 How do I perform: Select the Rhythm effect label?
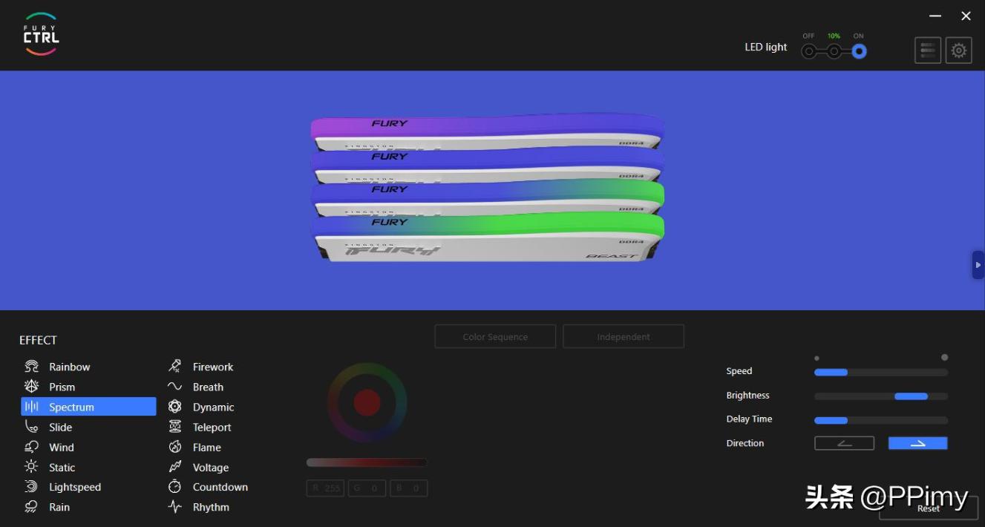[x=211, y=507]
